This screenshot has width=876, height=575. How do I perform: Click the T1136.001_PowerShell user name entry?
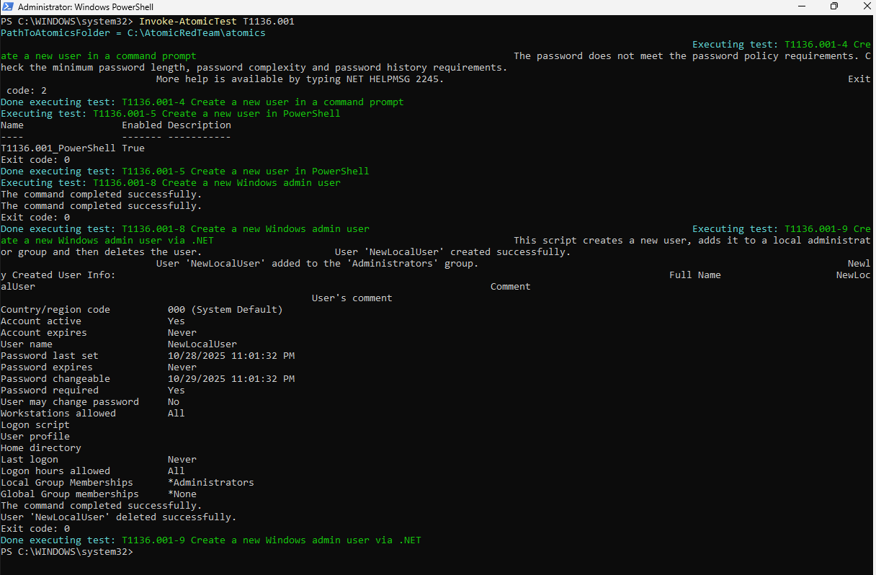[58, 148]
